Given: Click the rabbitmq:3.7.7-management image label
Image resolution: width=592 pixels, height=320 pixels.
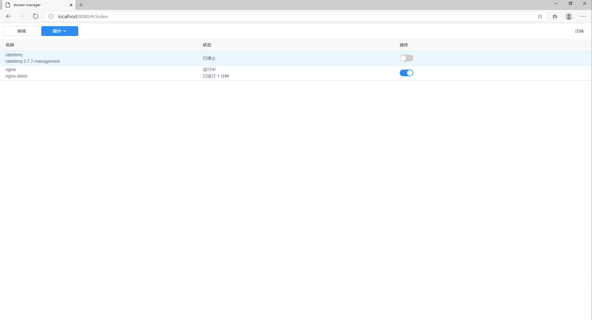Looking at the screenshot, I should click(33, 61).
